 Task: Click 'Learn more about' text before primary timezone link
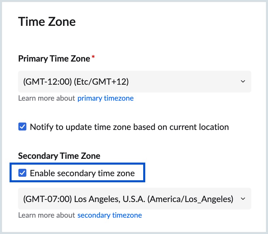(x=46, y=98)
